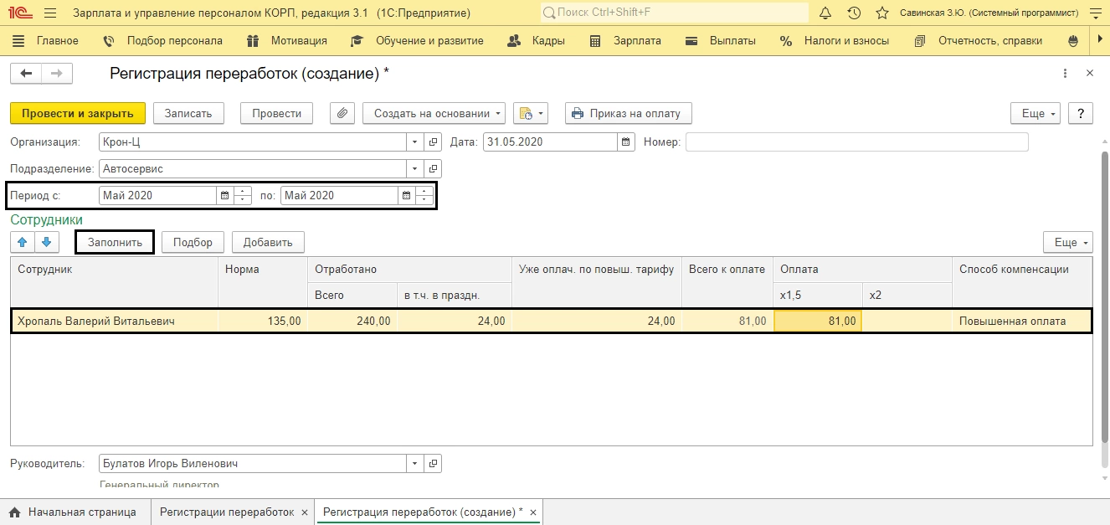Click the Норма cell 135,00
The width and height of the screenshot is (1110, 525).
click(x=263, y=322)
